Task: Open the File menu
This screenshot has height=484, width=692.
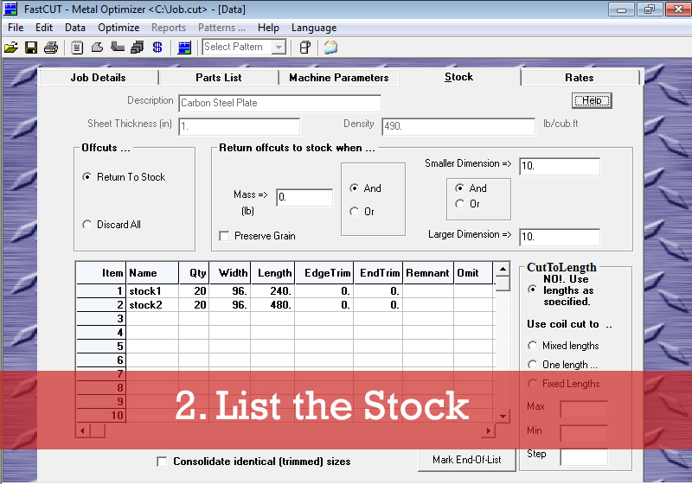Action: point(16,28)
